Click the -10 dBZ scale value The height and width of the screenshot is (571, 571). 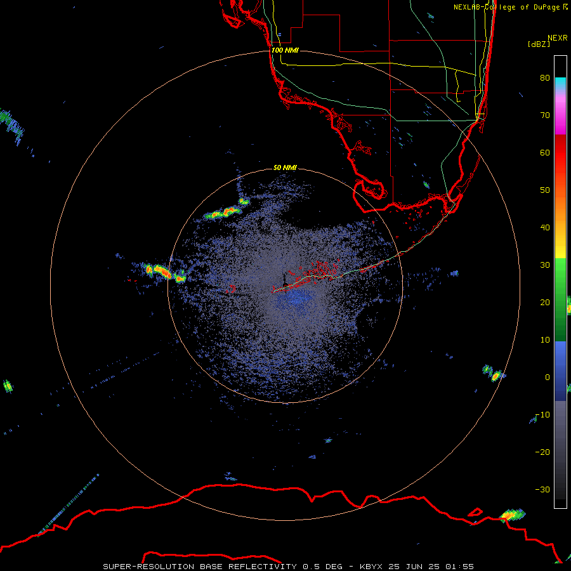542,415
